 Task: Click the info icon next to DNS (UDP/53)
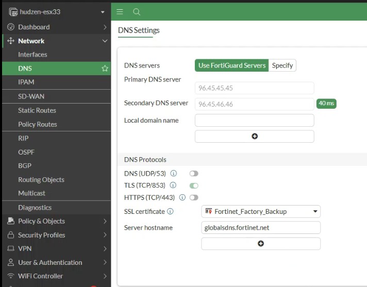173,173
